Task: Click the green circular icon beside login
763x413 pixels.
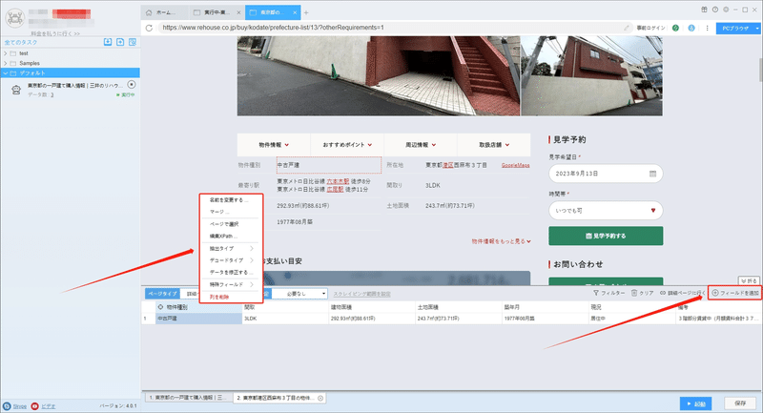Action: pos(675,28)
